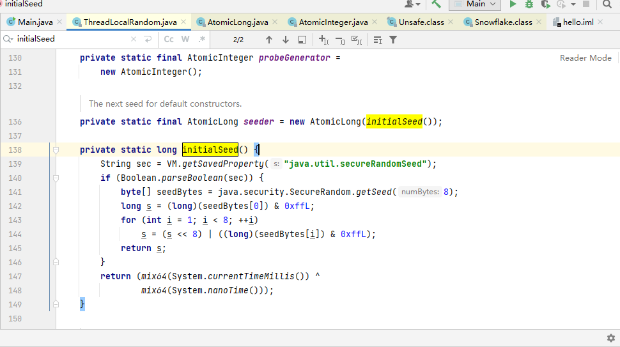The width and height of the screenshot is (620, 347).
Task: Click the Reader Mode label
Action: [585, 58]
